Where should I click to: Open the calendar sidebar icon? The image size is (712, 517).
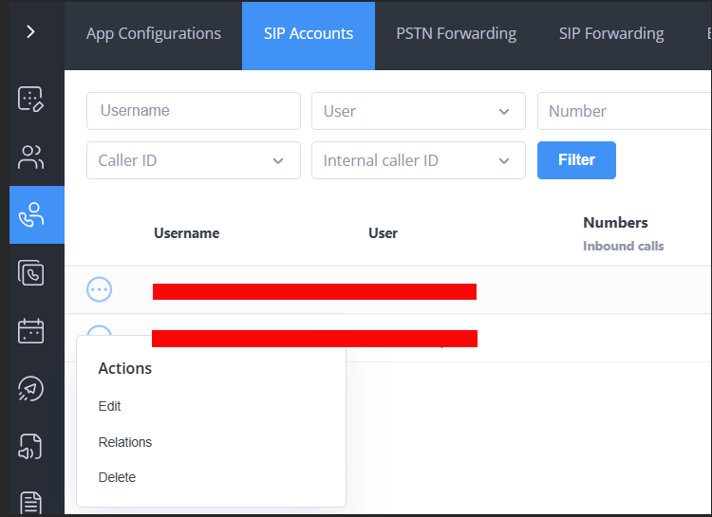(31, 331)
